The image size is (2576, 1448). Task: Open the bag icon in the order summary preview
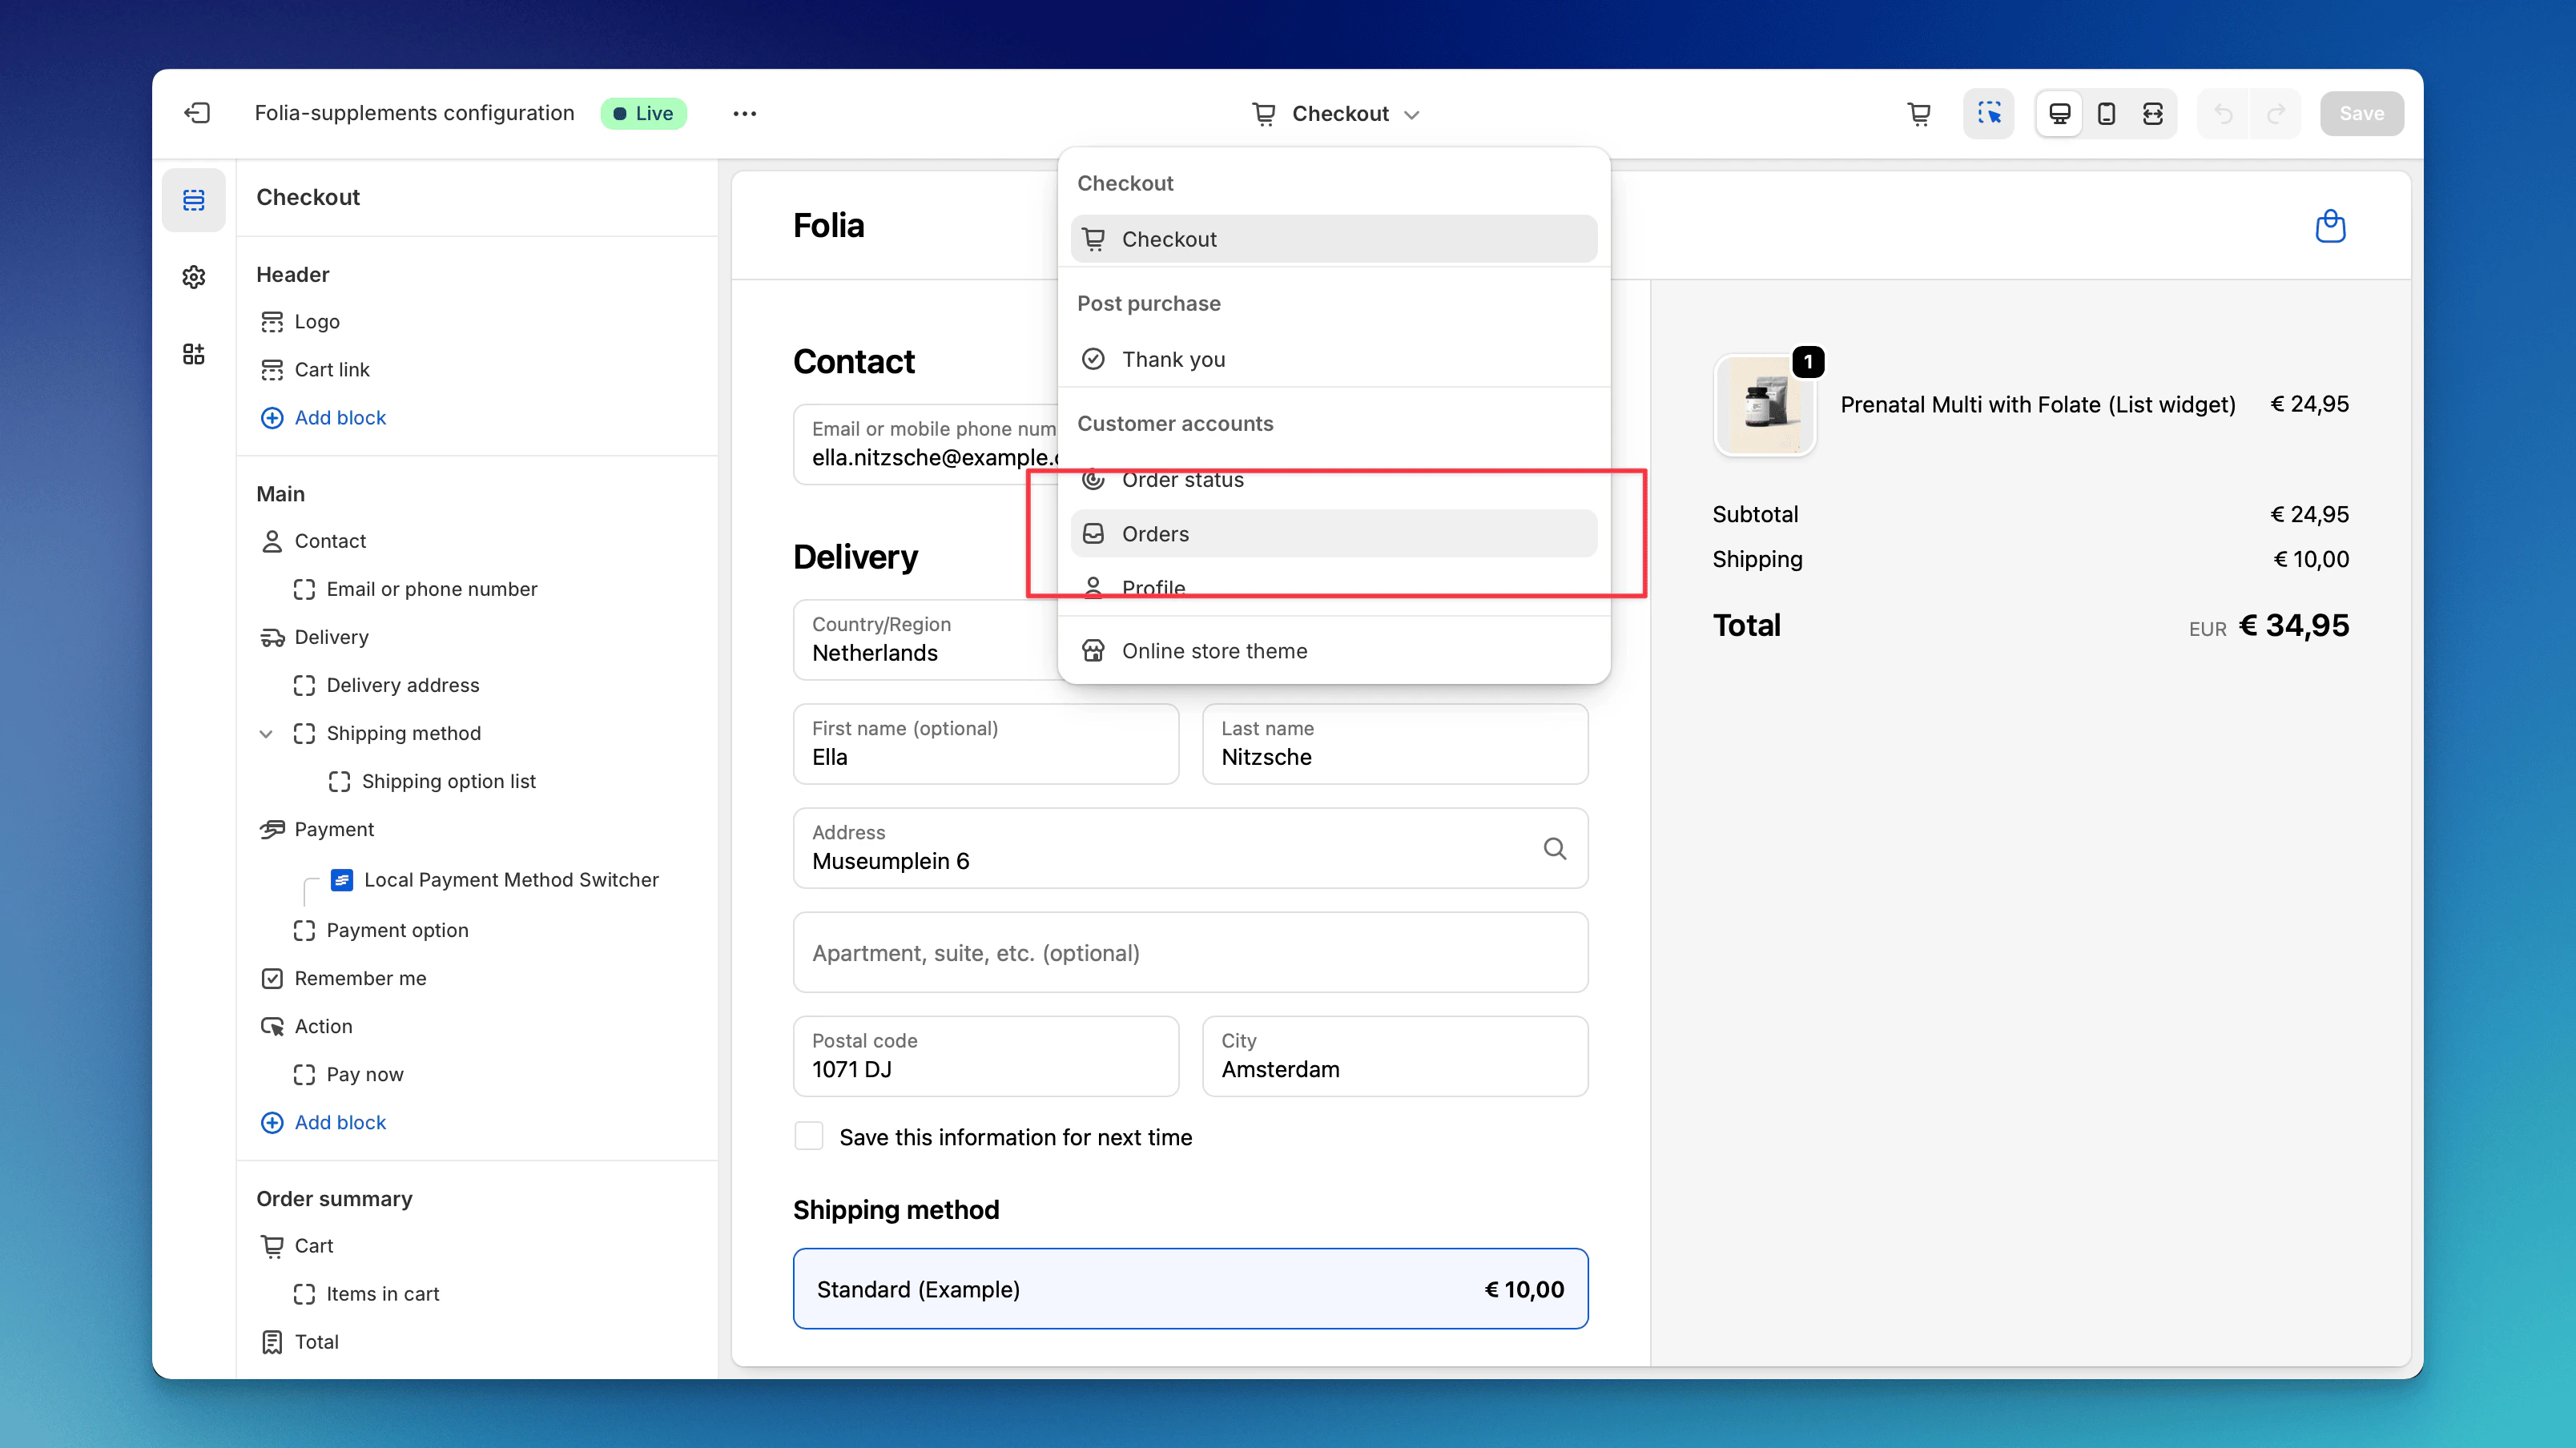pos(2331,226)
